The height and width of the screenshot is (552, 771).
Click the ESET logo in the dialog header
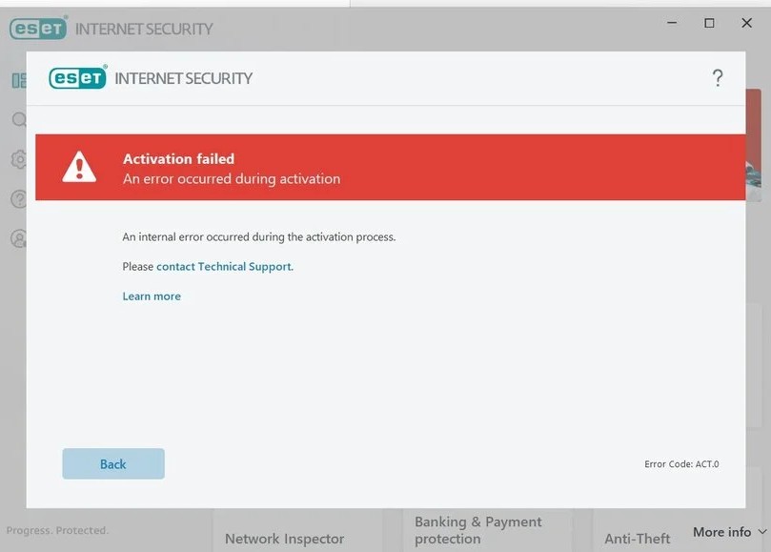pyautogui.click(x=78, y=77)
